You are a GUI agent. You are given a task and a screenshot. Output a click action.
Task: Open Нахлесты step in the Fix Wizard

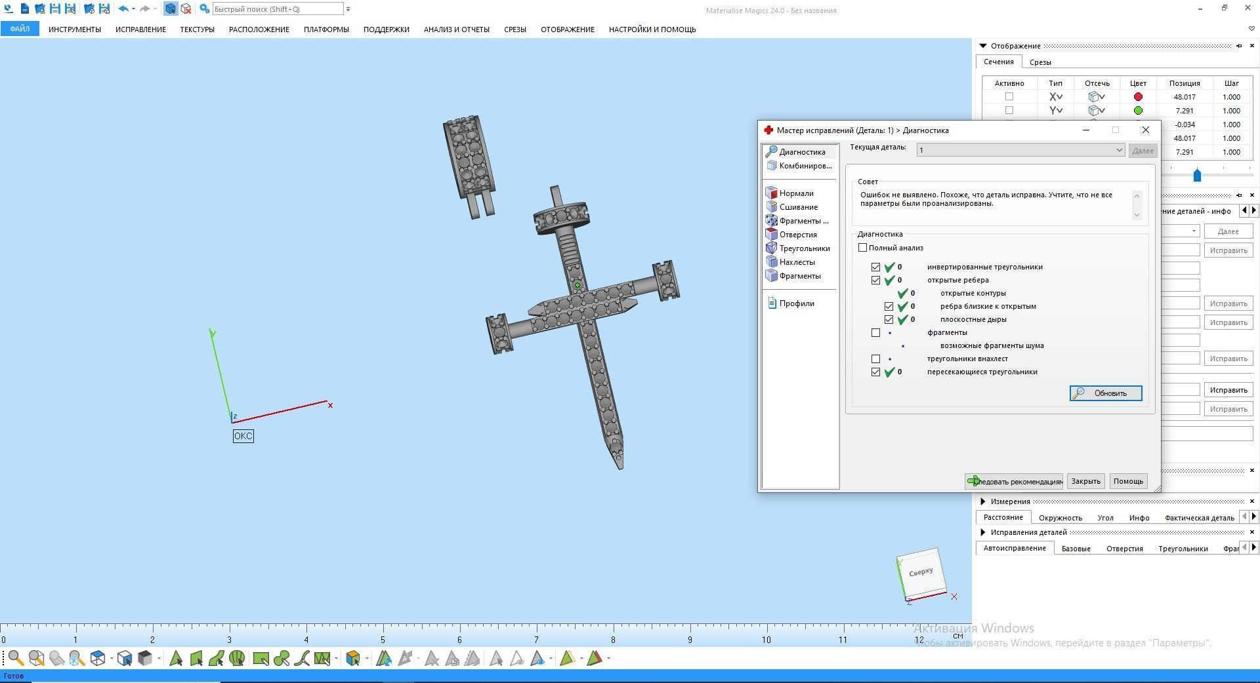pos(790,262)
